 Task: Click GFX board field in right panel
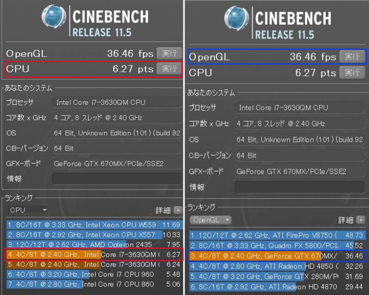coord(300,172)
